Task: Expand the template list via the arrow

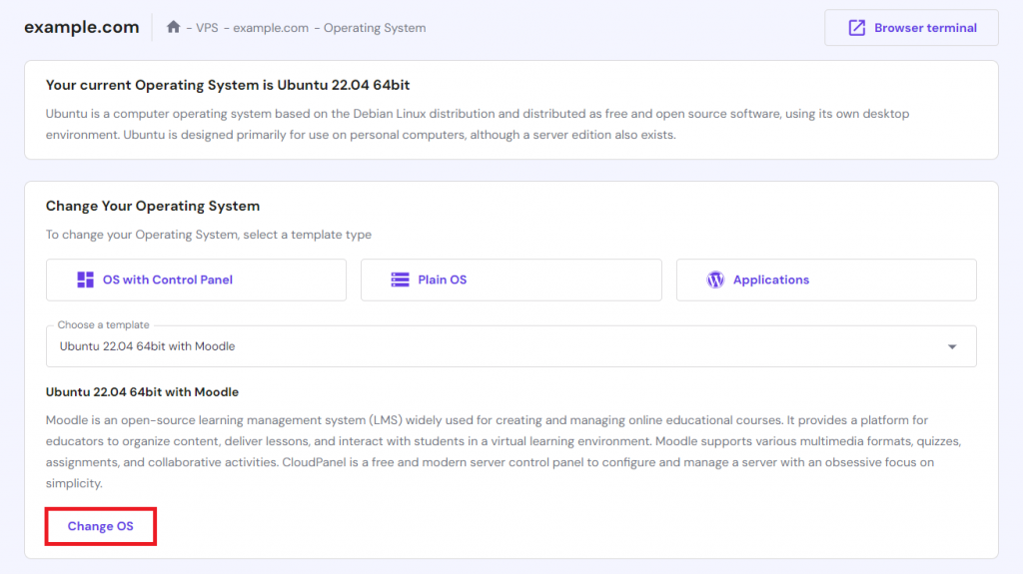Action: [952, 346]
